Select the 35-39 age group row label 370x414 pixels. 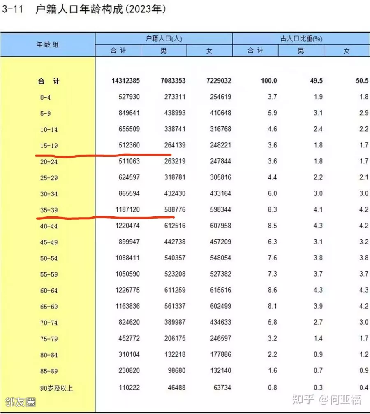point(49,210)
